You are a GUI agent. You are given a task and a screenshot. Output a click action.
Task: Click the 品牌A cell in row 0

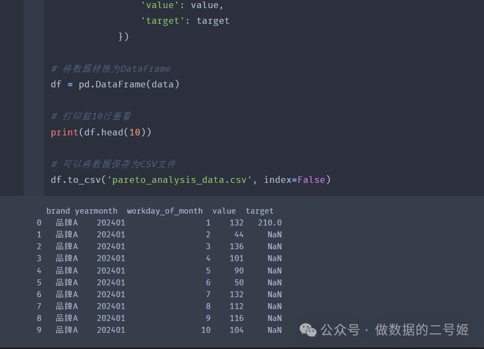pos(67,223)
